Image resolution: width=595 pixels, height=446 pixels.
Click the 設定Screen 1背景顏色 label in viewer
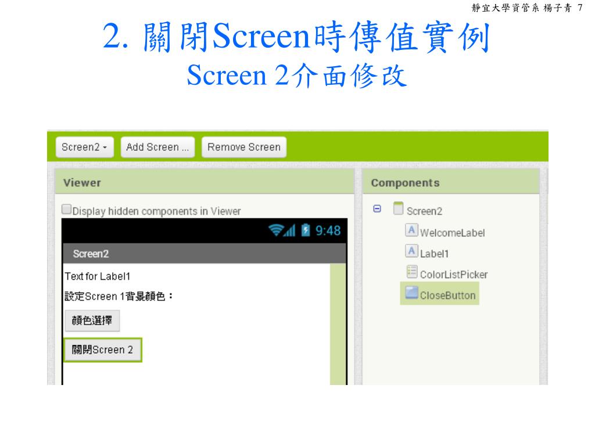119,296
